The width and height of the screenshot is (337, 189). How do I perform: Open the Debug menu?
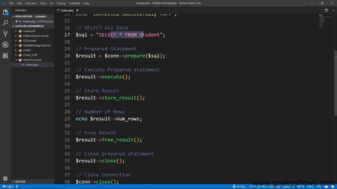[x=61, y=3]
